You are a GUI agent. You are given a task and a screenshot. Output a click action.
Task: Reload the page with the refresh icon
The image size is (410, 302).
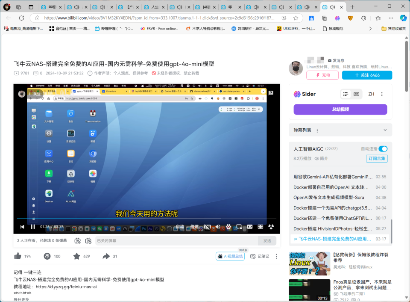(21, 18)
